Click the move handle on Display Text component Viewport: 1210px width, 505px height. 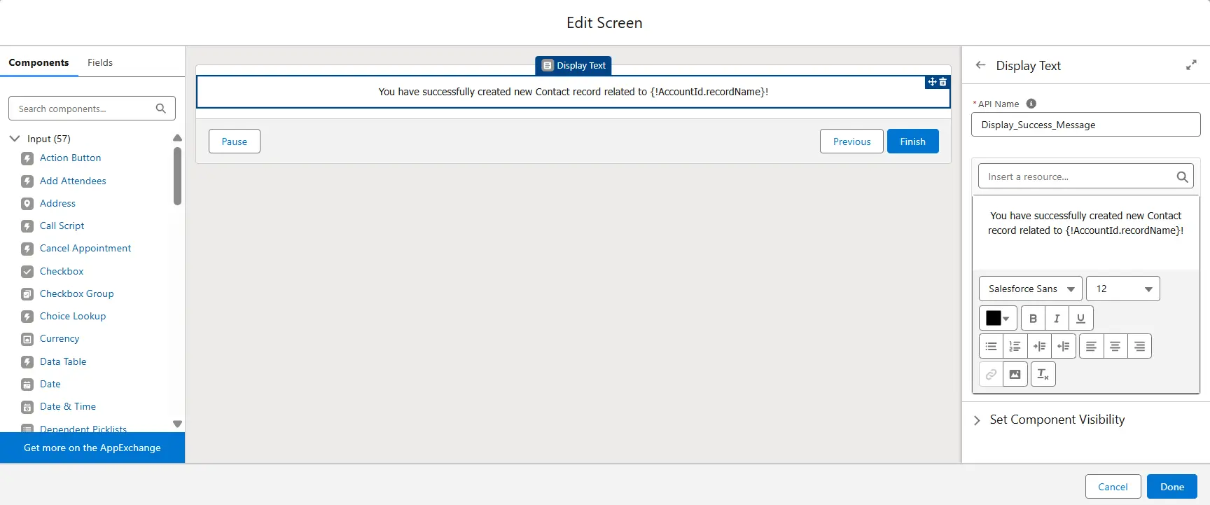click(x=932, y=82)
